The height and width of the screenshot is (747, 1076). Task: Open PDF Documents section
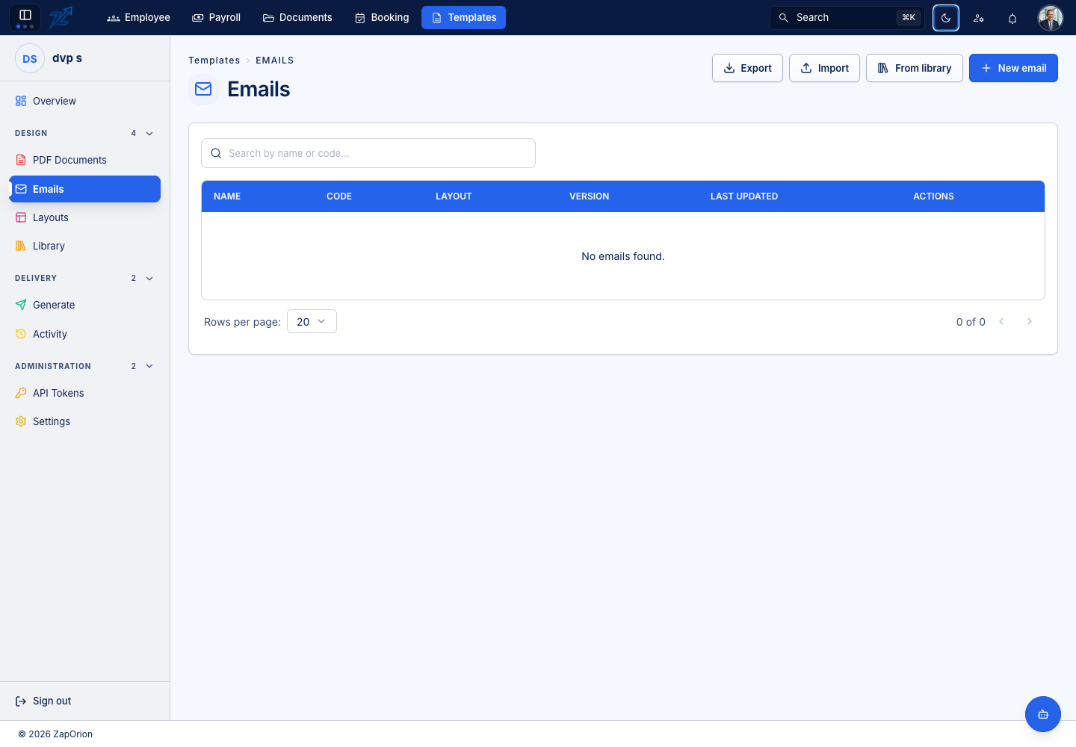coord(84,160)
